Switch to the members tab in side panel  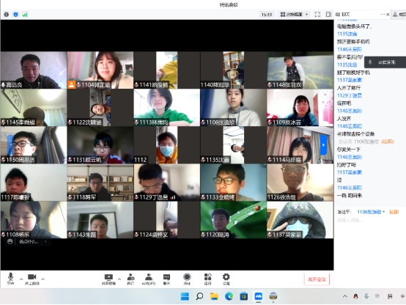pos(399,15)
